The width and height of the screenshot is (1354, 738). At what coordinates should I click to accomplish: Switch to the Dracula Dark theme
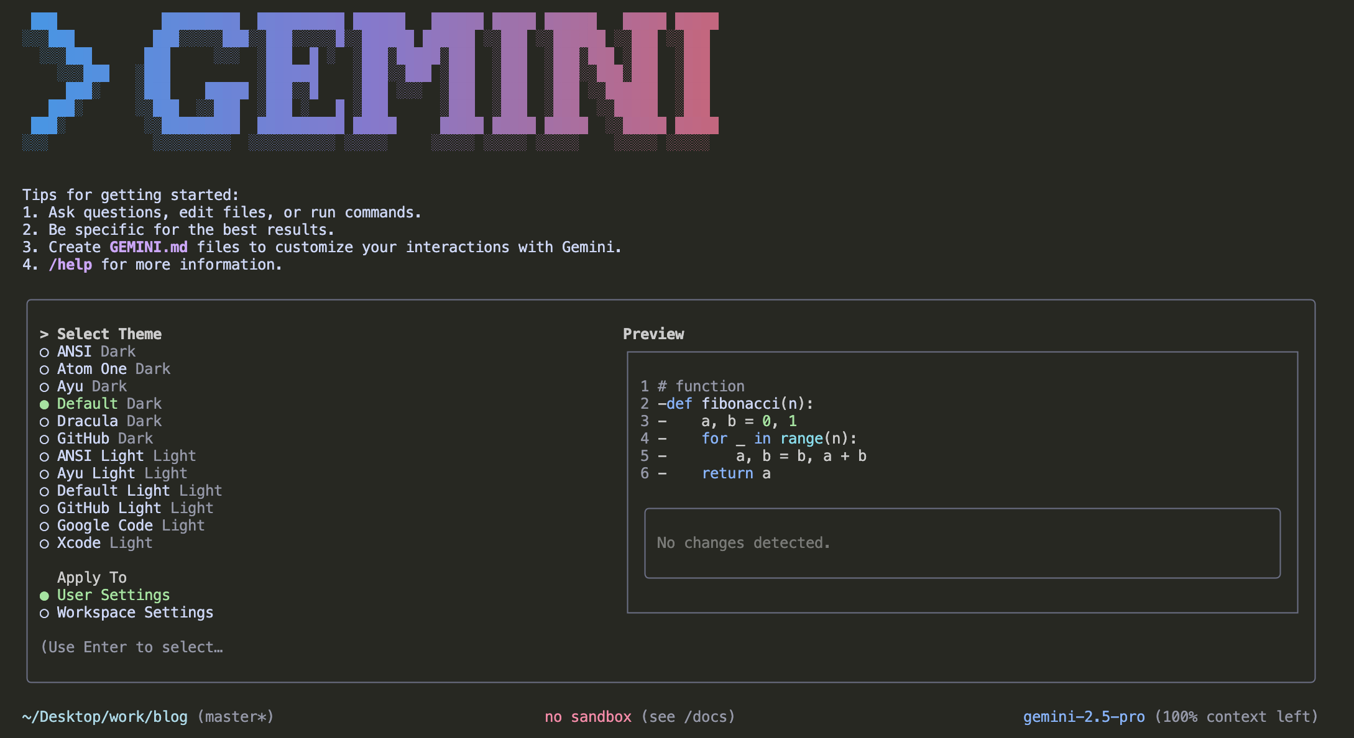[101, 421]
